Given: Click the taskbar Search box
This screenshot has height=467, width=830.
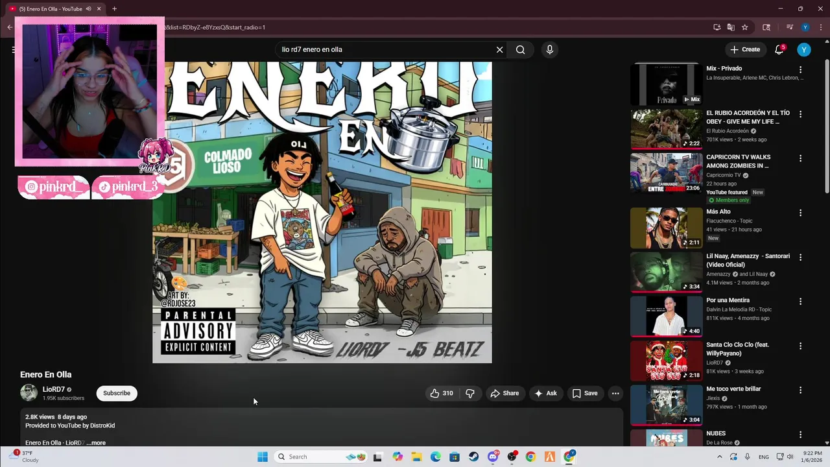Looking at the screenshot, I should pyautogui.click(x=321, y=457).
